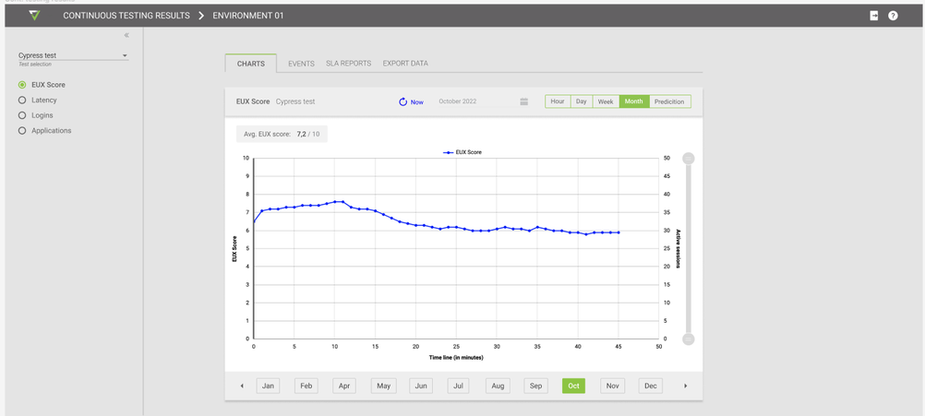Go to previous months with left arrow

[242, 386]
